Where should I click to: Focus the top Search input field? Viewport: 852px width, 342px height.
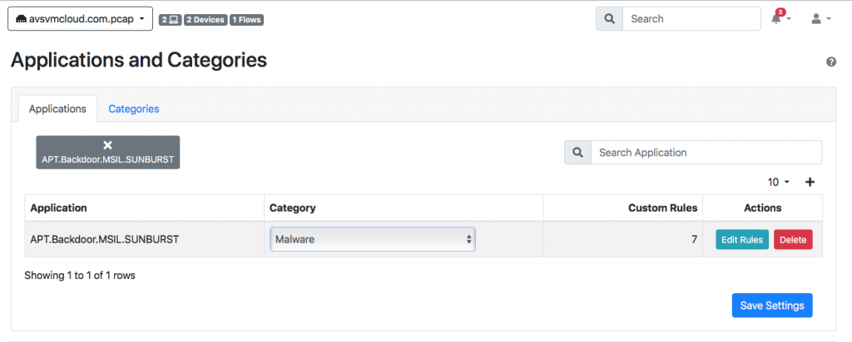[x=691, y=18]
